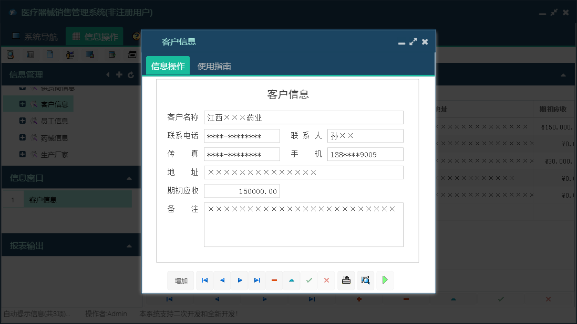Viewport: 577px width, 324px height.
Task: Jump to the first customer record
Action: click(x=204, y=280)
